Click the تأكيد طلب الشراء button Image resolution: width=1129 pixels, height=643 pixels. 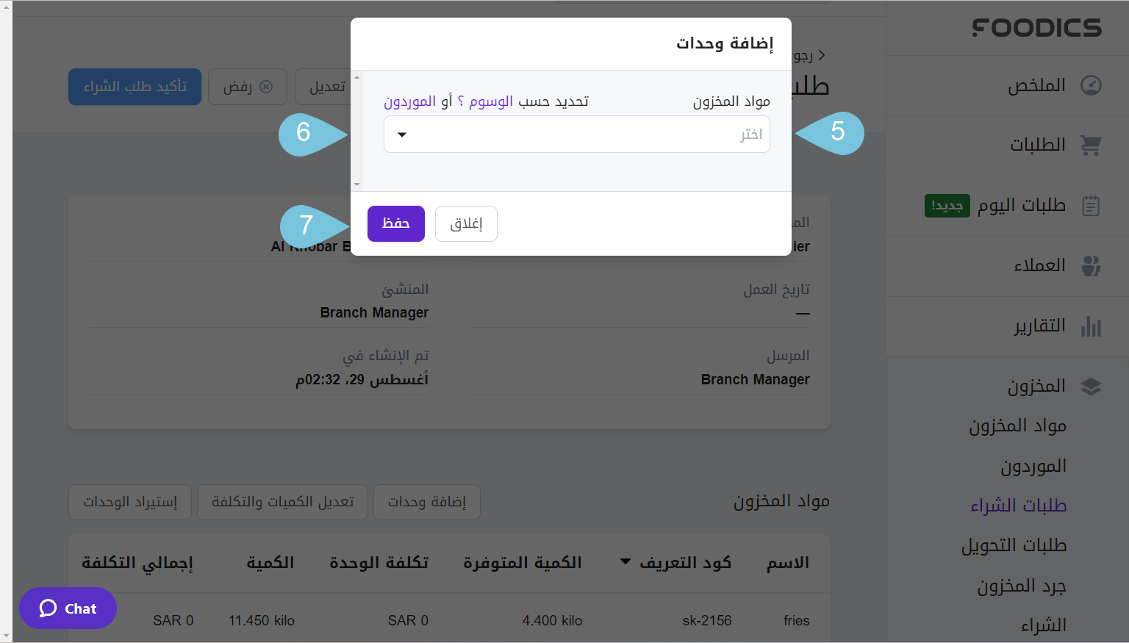135,86
